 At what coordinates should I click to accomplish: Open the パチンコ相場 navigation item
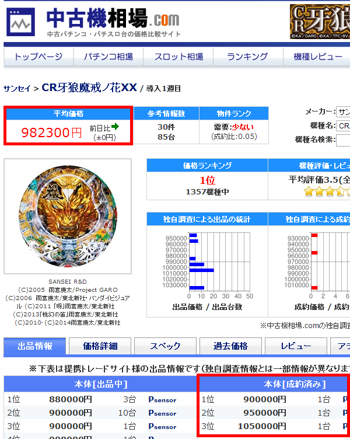(x=108, y=57)
